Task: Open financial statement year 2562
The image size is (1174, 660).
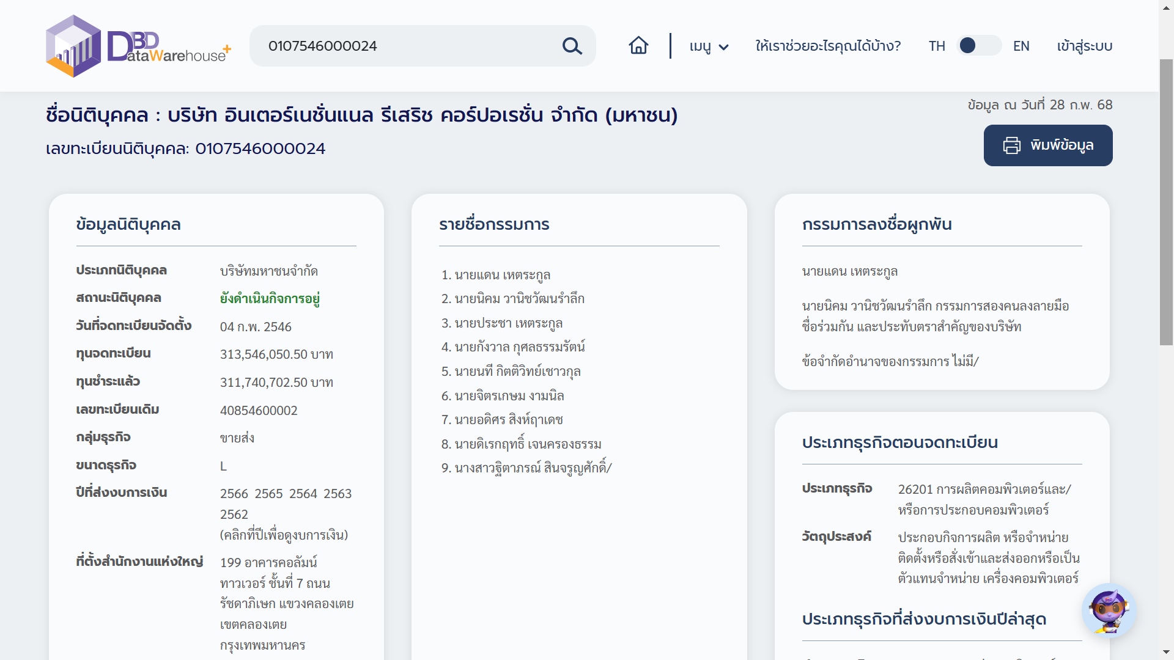Action: point(234,515)
